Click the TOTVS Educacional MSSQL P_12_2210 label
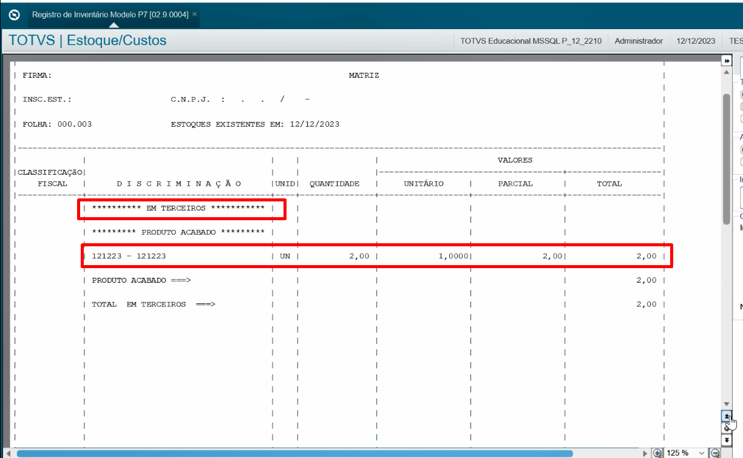743x458 pixels. pos(531,40)
